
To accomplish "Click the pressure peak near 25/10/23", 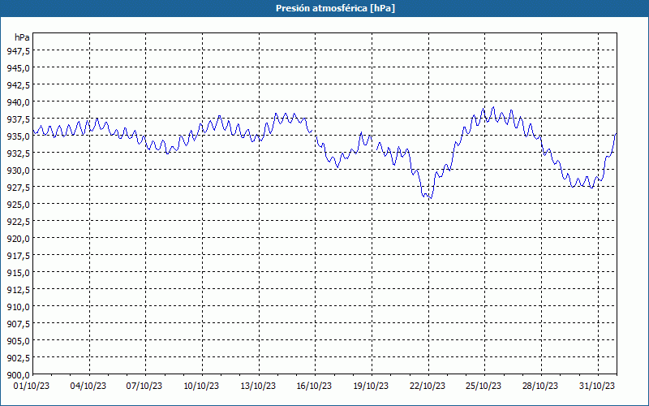I will tap(492, 107).
